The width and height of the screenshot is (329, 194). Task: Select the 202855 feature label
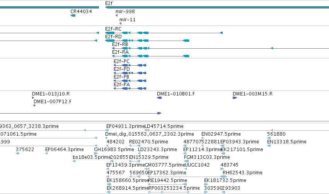[x=119, y=158]
